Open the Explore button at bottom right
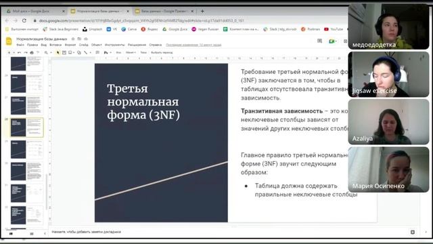 pyautogui.click(x=413, y=232)
